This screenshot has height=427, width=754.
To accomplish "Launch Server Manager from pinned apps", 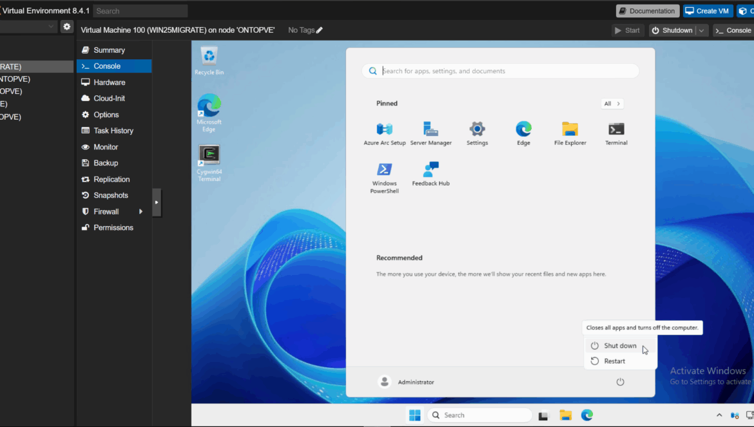I will [431, 133].
